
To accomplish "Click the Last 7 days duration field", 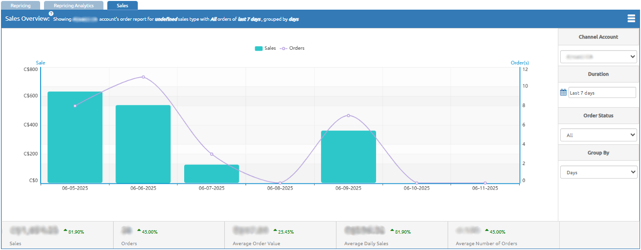I will coord(602,93).
